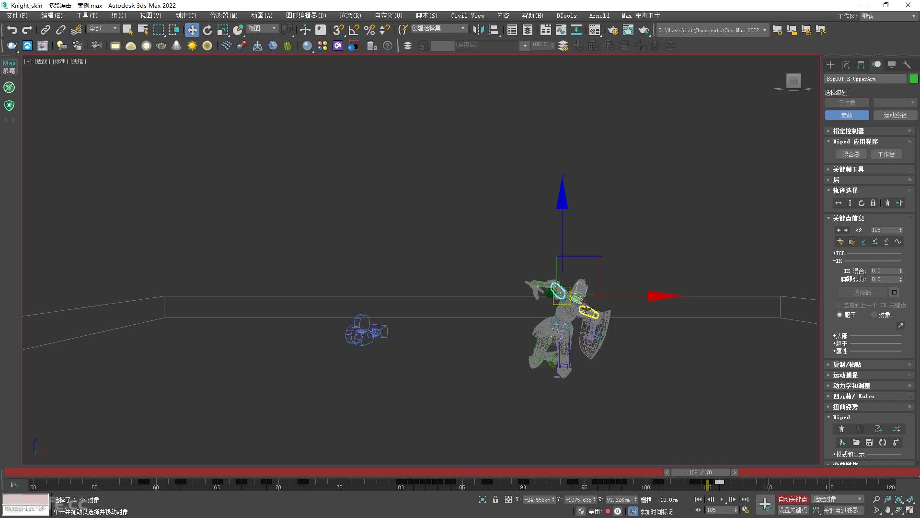Click the IK 混合 spinner arrows
Viewport: 920px width, 518px height.
pos(901,271)
